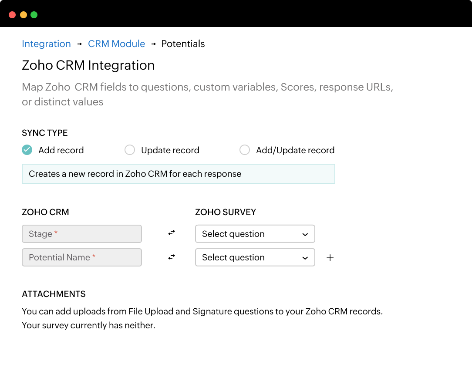Image resolution: width=472 pixels, height=371 pixels.
Task: Go to Integration breadcrumb link
Action: [x=46, y=44]
